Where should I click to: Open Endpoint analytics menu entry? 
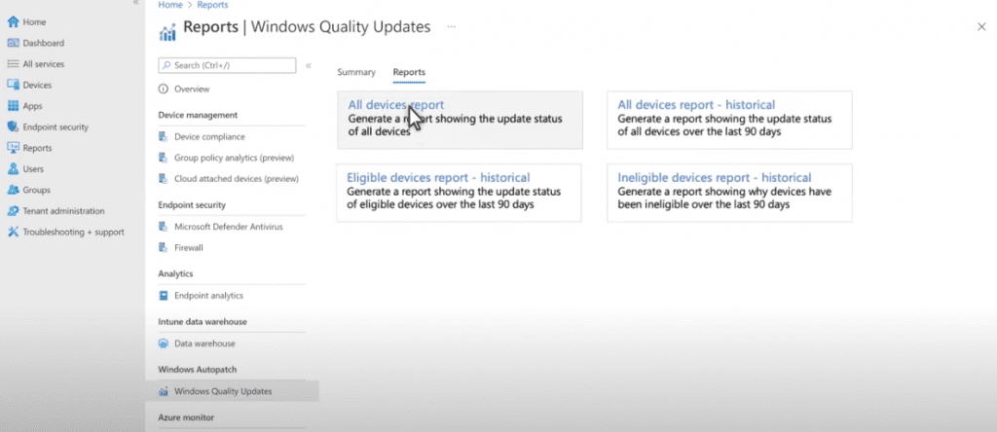tap(208, 296)
